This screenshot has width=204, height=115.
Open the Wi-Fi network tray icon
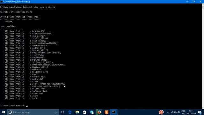click(172, 112)
